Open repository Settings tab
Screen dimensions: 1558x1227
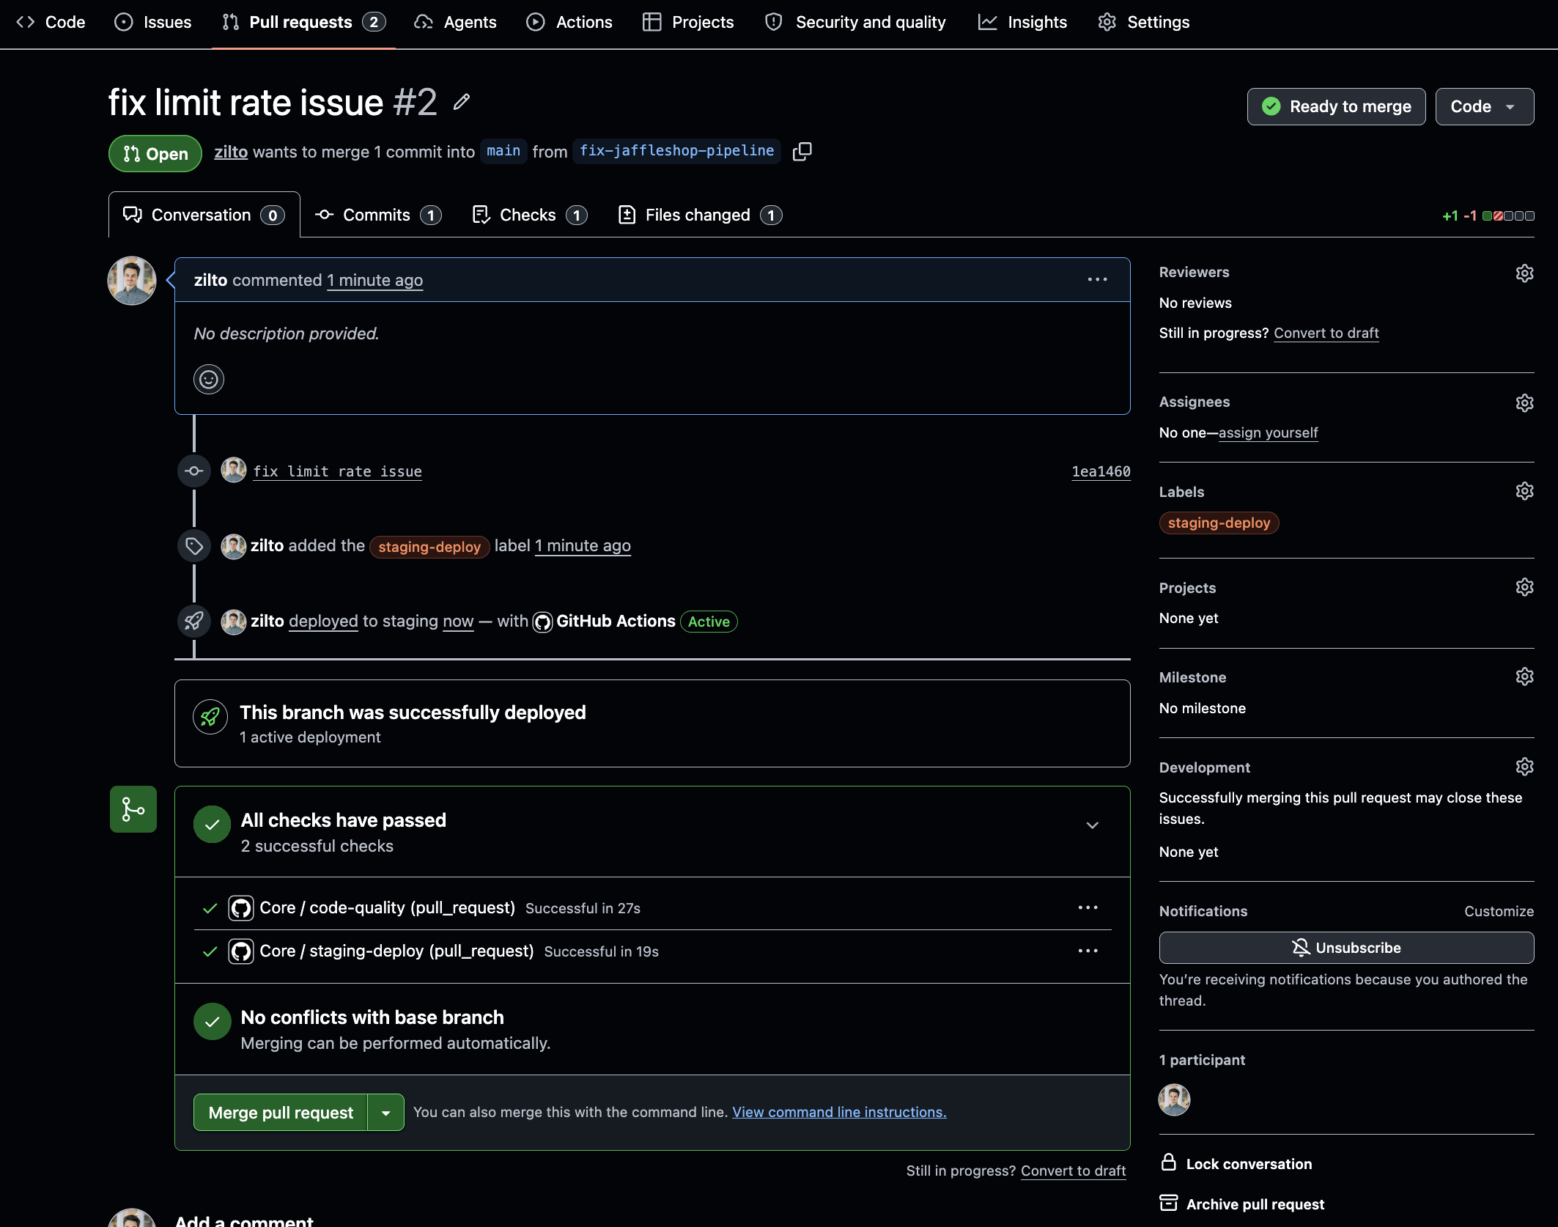tap(1143, 22)
